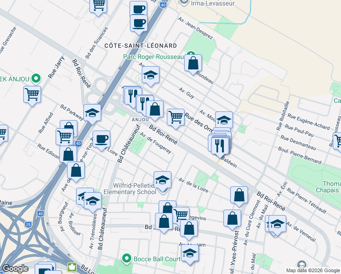Click the shopping bag marker near Bd Yves-Prévost
This screenshot has height=274, width=341.
[x=232, y=219]
